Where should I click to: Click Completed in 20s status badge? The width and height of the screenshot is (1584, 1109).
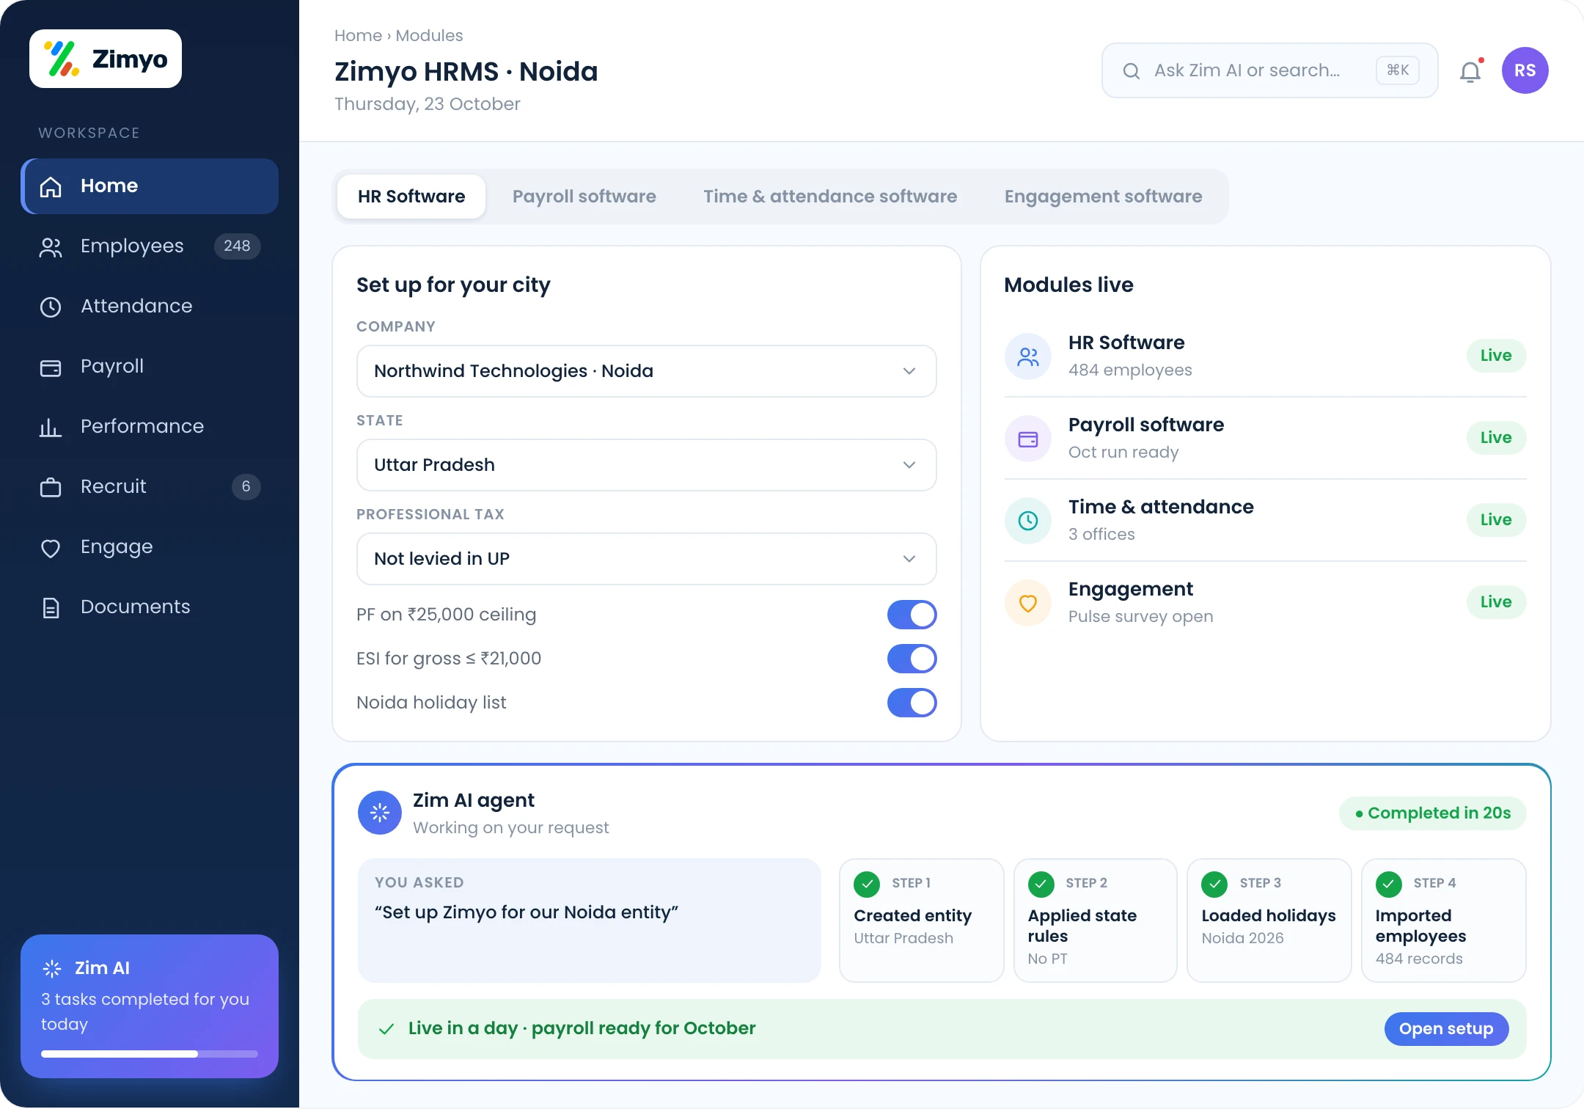click(1433, 813)
